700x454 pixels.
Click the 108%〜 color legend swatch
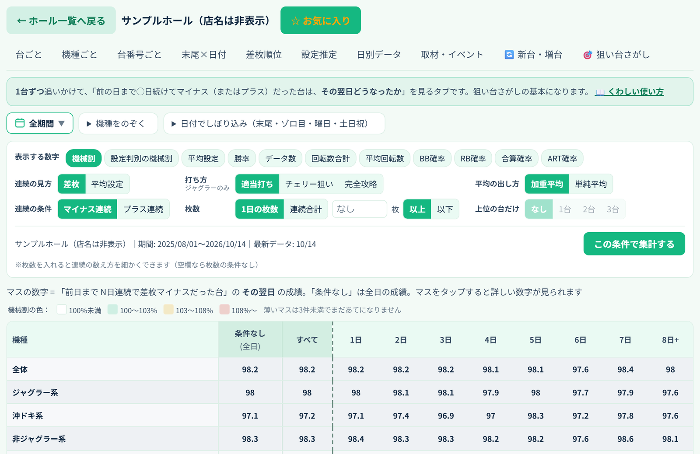[224, 309]
